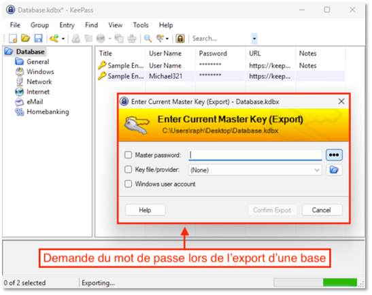Open the Tools menu
372x295 pixels.
coord(141,25)
